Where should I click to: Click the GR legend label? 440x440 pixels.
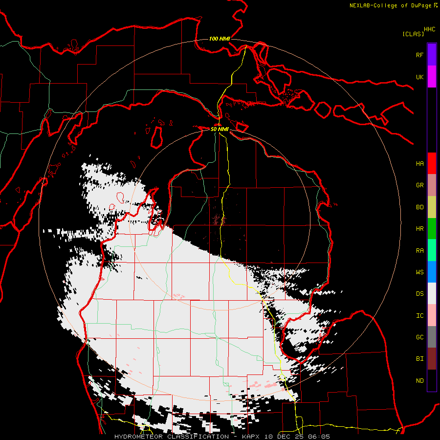(419, 185)
